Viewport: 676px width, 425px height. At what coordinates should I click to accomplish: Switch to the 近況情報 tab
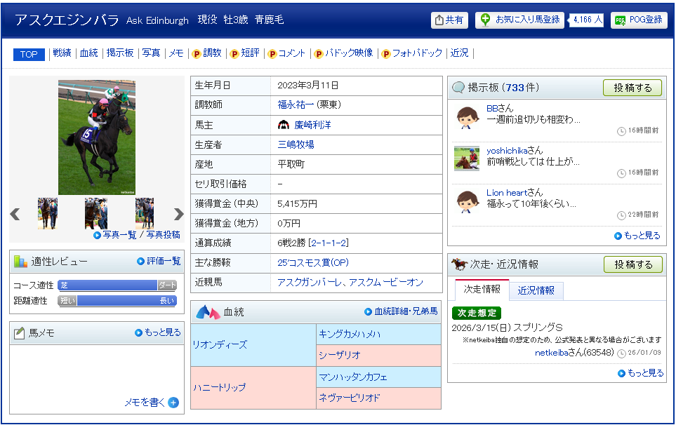[x=536, y=290]
